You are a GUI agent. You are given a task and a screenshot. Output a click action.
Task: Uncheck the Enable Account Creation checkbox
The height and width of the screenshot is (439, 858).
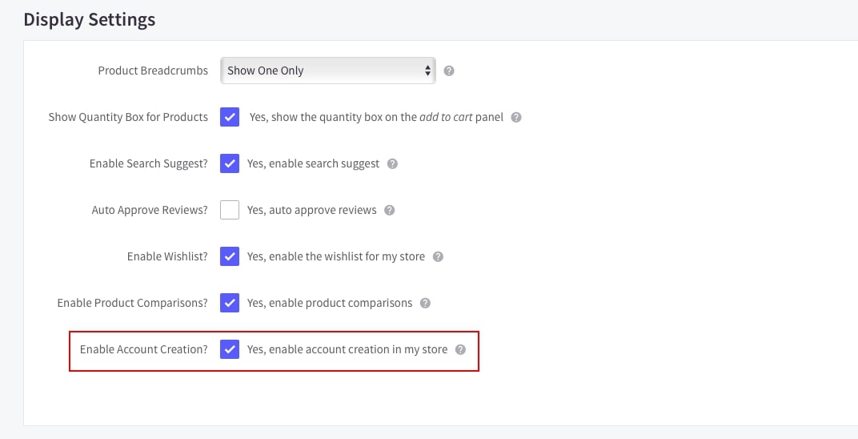coord(230,349)
